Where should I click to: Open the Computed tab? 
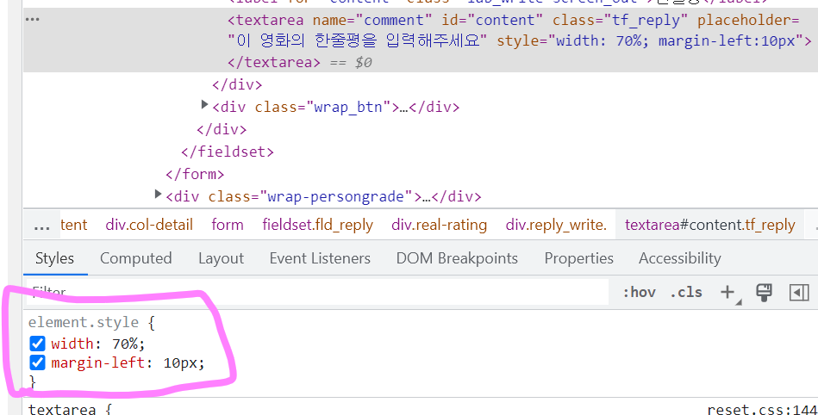click(135, 258)
